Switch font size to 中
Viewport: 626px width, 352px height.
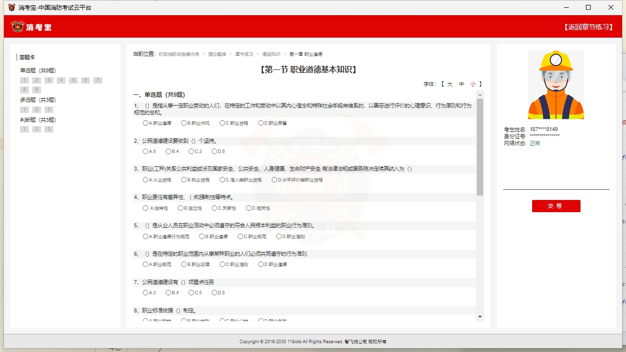pos(461,84)
